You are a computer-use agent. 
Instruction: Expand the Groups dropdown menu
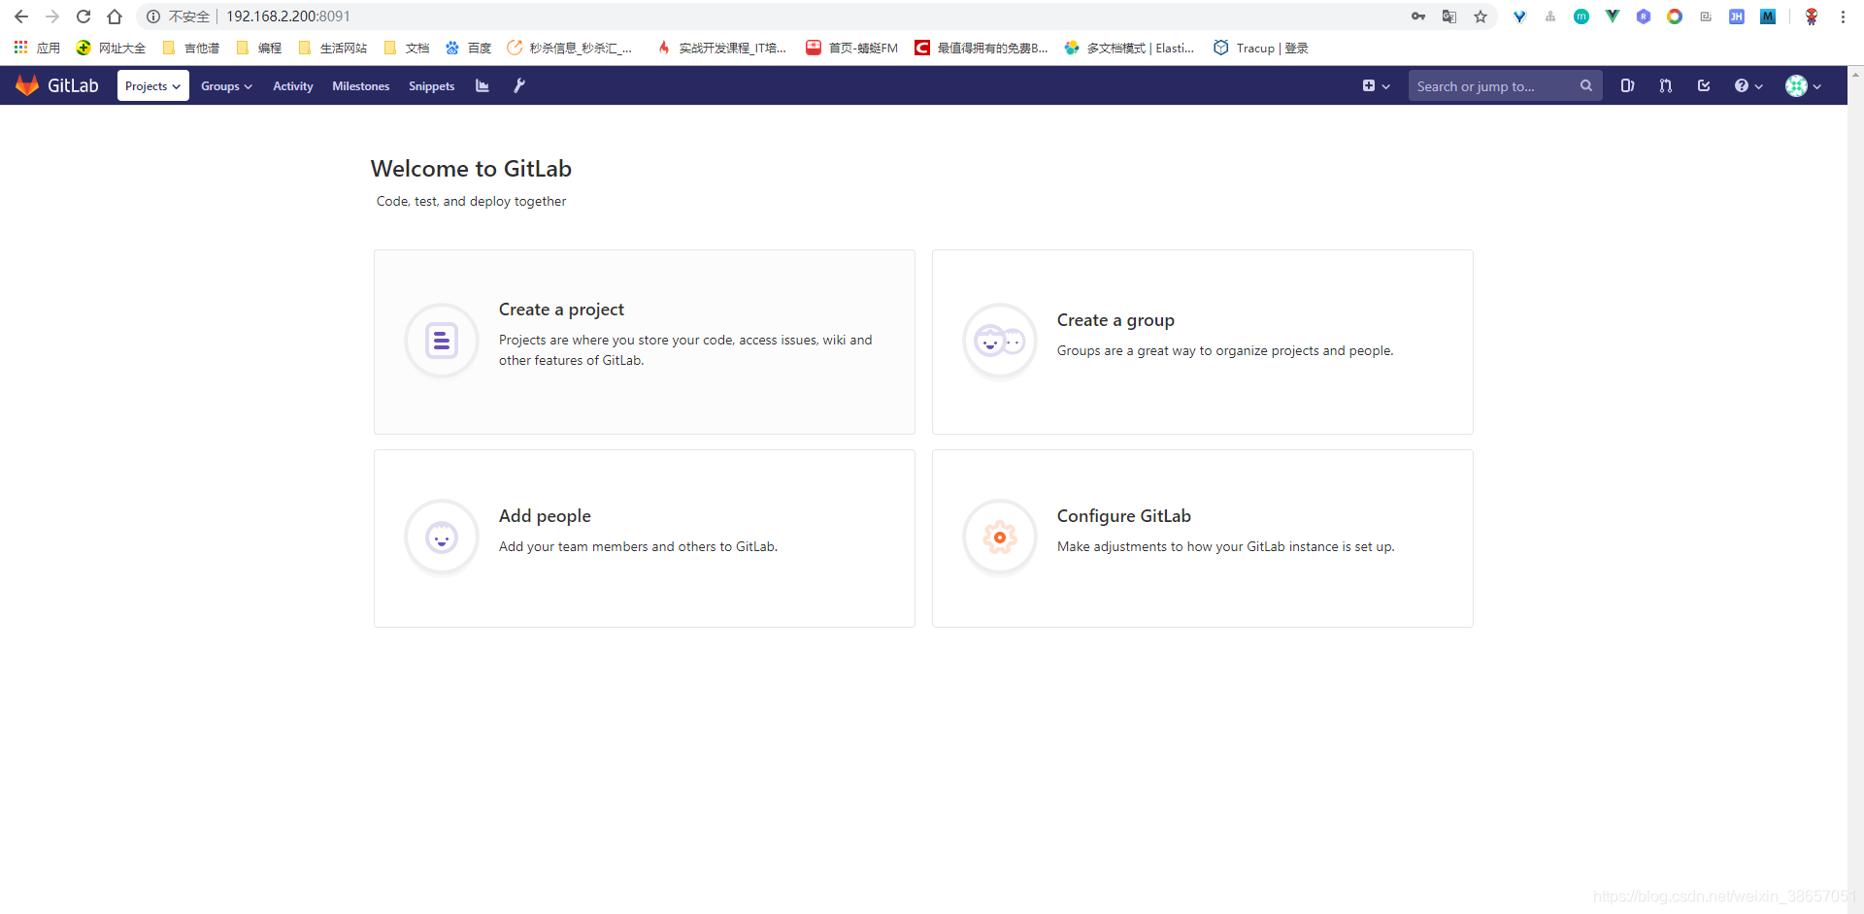226,86
